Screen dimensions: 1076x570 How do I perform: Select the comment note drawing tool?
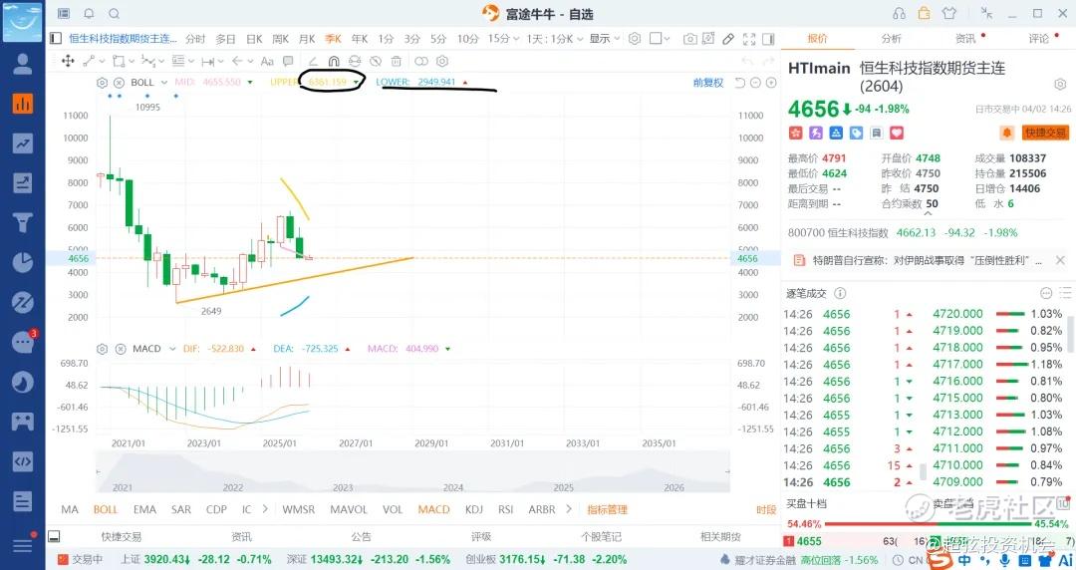point(288,61)
